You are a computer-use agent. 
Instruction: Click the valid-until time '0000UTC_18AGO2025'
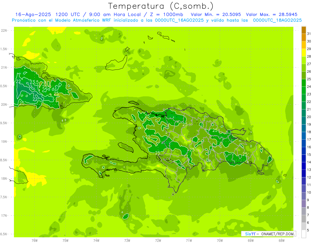(x=277, y=20)
